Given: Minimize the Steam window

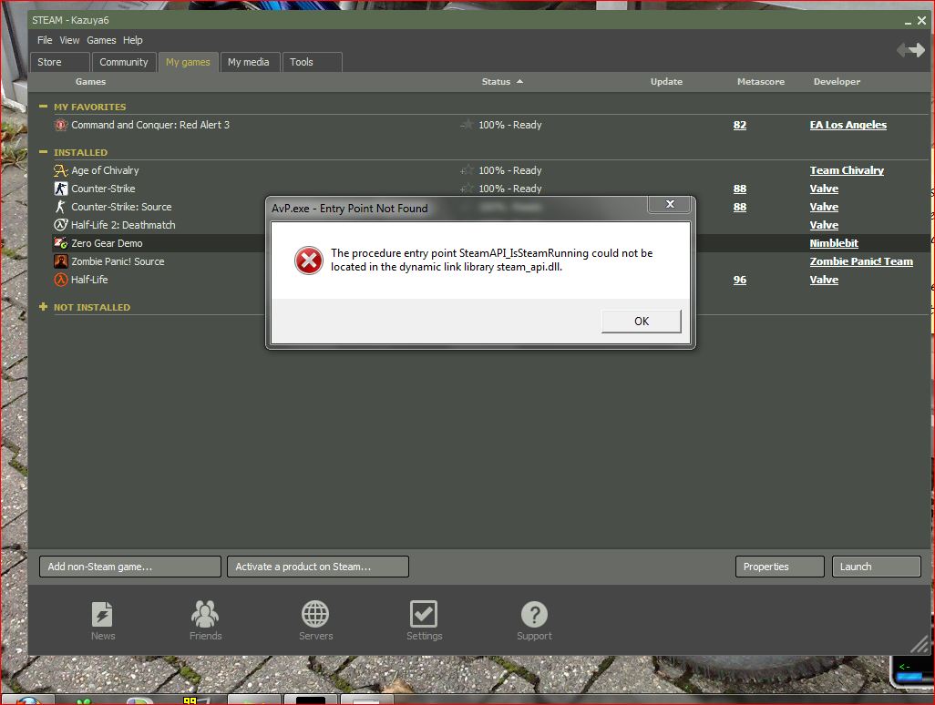Looking at the screenshot, I should [908, 22].
